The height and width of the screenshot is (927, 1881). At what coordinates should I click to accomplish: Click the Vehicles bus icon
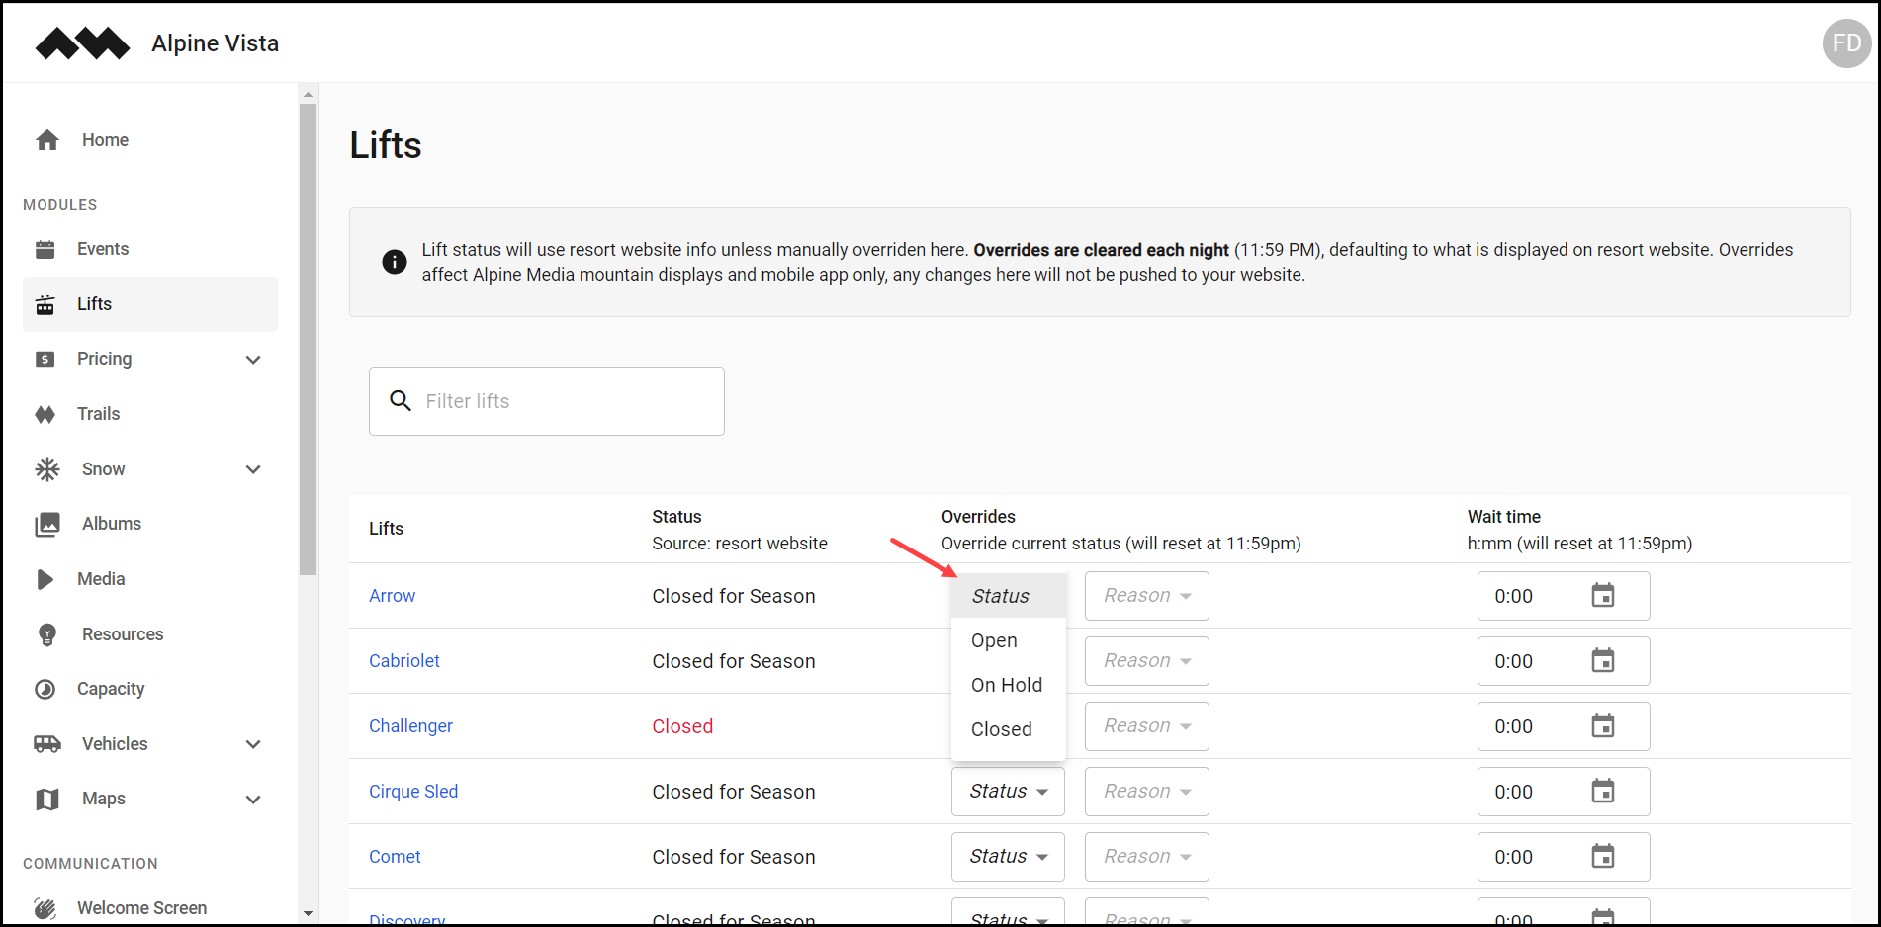[x=47, y=744]
